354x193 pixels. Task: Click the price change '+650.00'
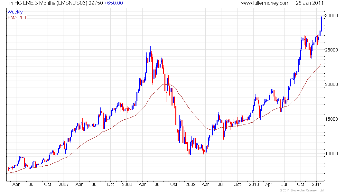coord(114,3)
